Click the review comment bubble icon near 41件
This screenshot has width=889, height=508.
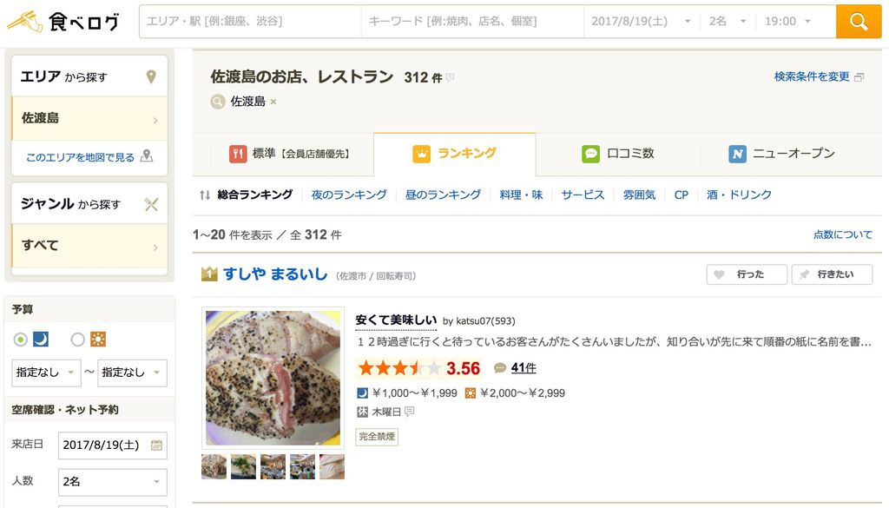[499, 368]
